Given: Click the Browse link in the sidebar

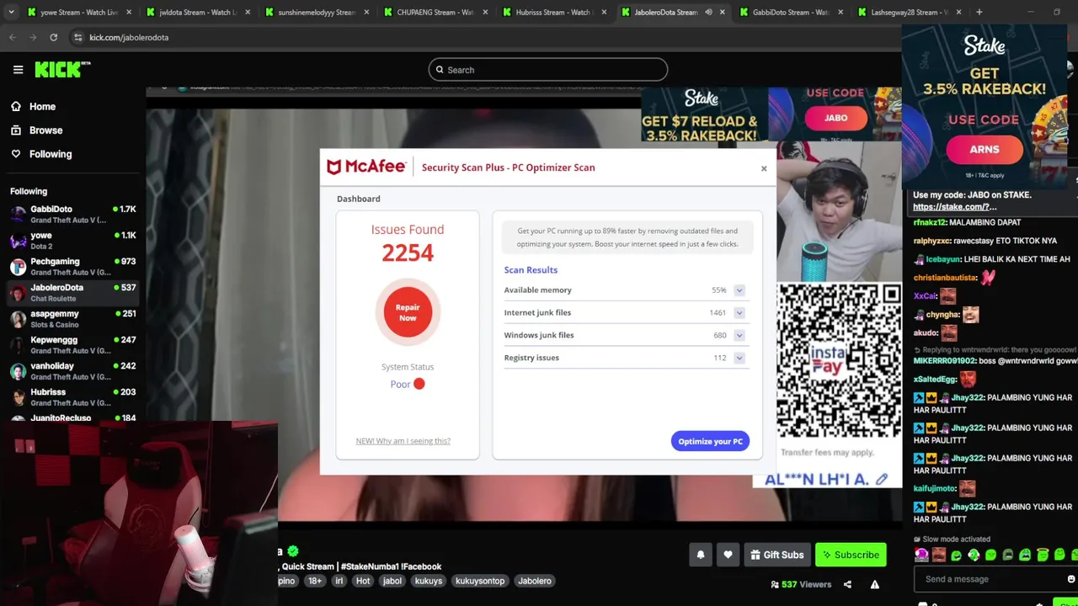Looking at the screenshot, I should [x=45, y=130].
